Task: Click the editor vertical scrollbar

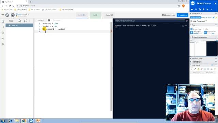Action: 111,66
